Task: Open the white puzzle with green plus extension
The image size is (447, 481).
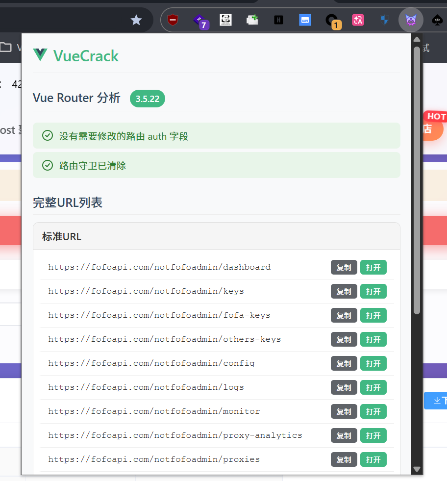Action: (x=252, y=20)
